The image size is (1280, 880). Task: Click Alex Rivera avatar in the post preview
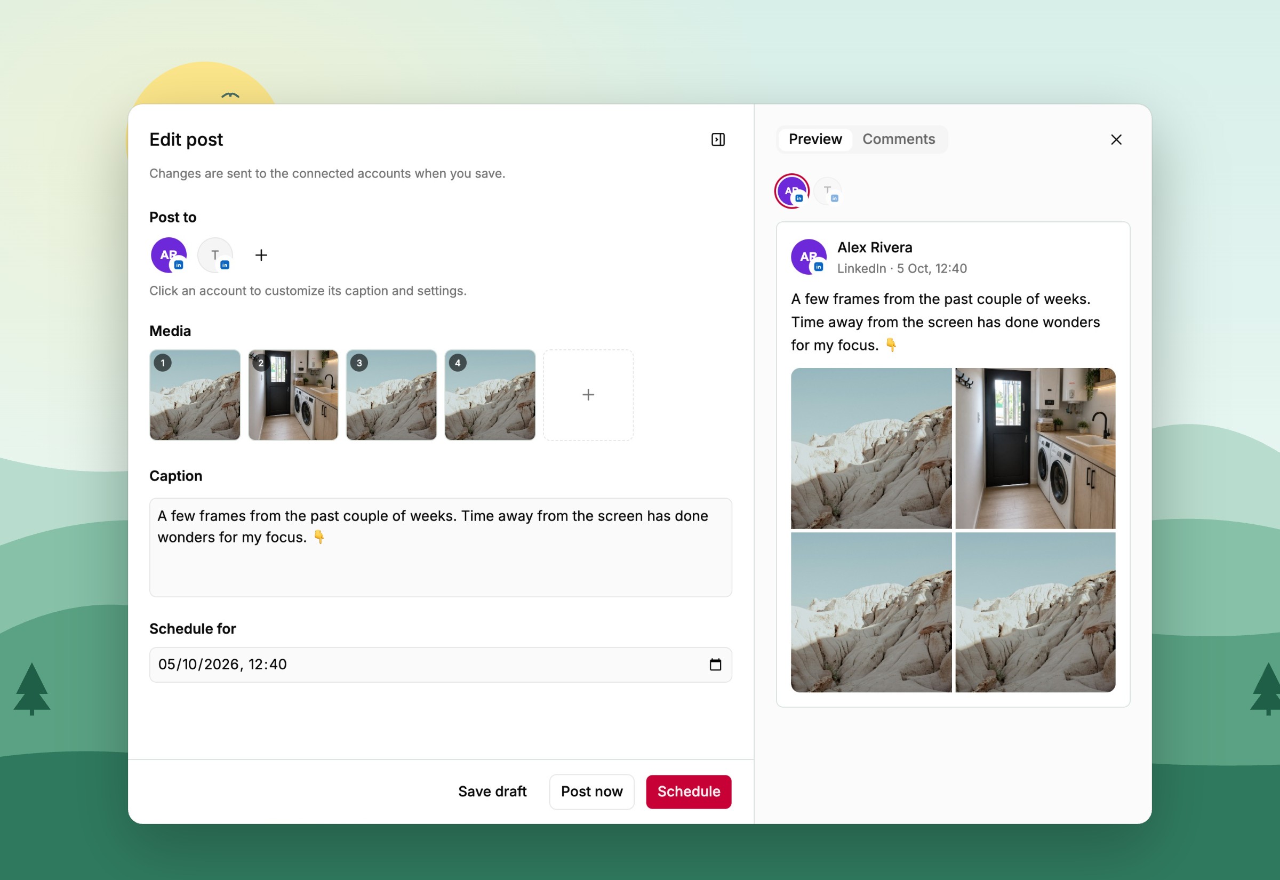pyautogui.click(x=808, y=257)
